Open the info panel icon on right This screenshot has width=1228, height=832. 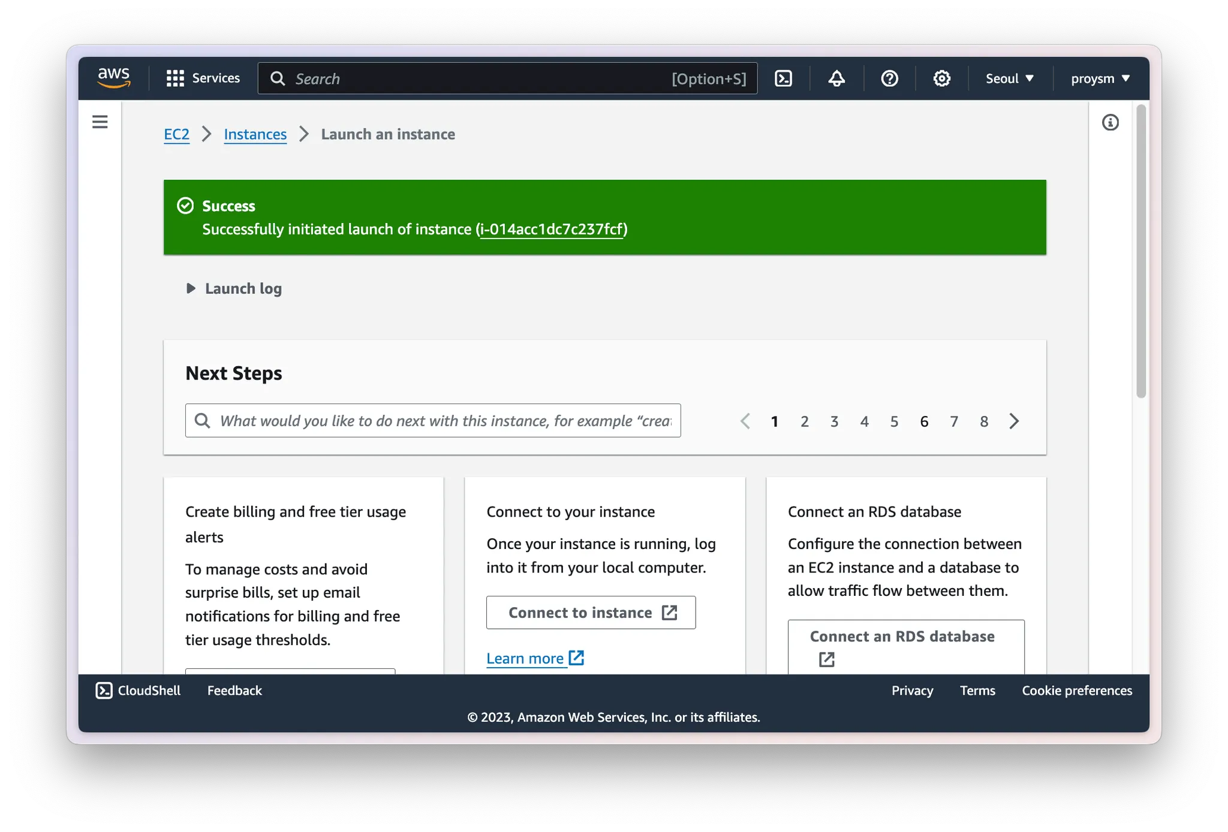1110,123
